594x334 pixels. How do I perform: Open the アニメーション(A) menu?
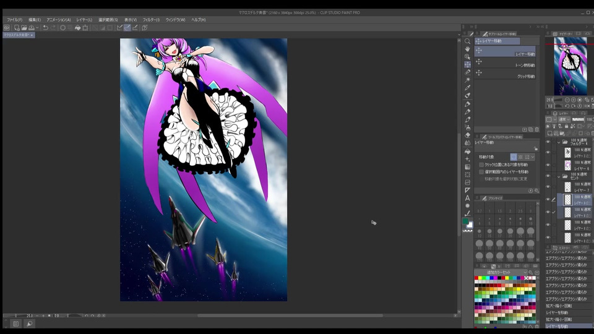[59, 20]
